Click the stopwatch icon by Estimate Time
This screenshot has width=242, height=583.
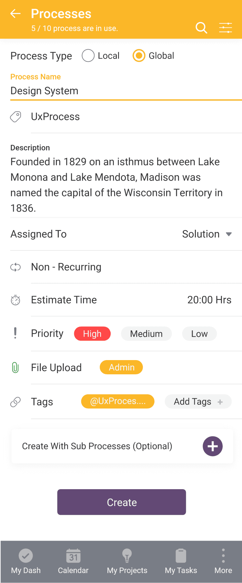[x=15, y=300]
